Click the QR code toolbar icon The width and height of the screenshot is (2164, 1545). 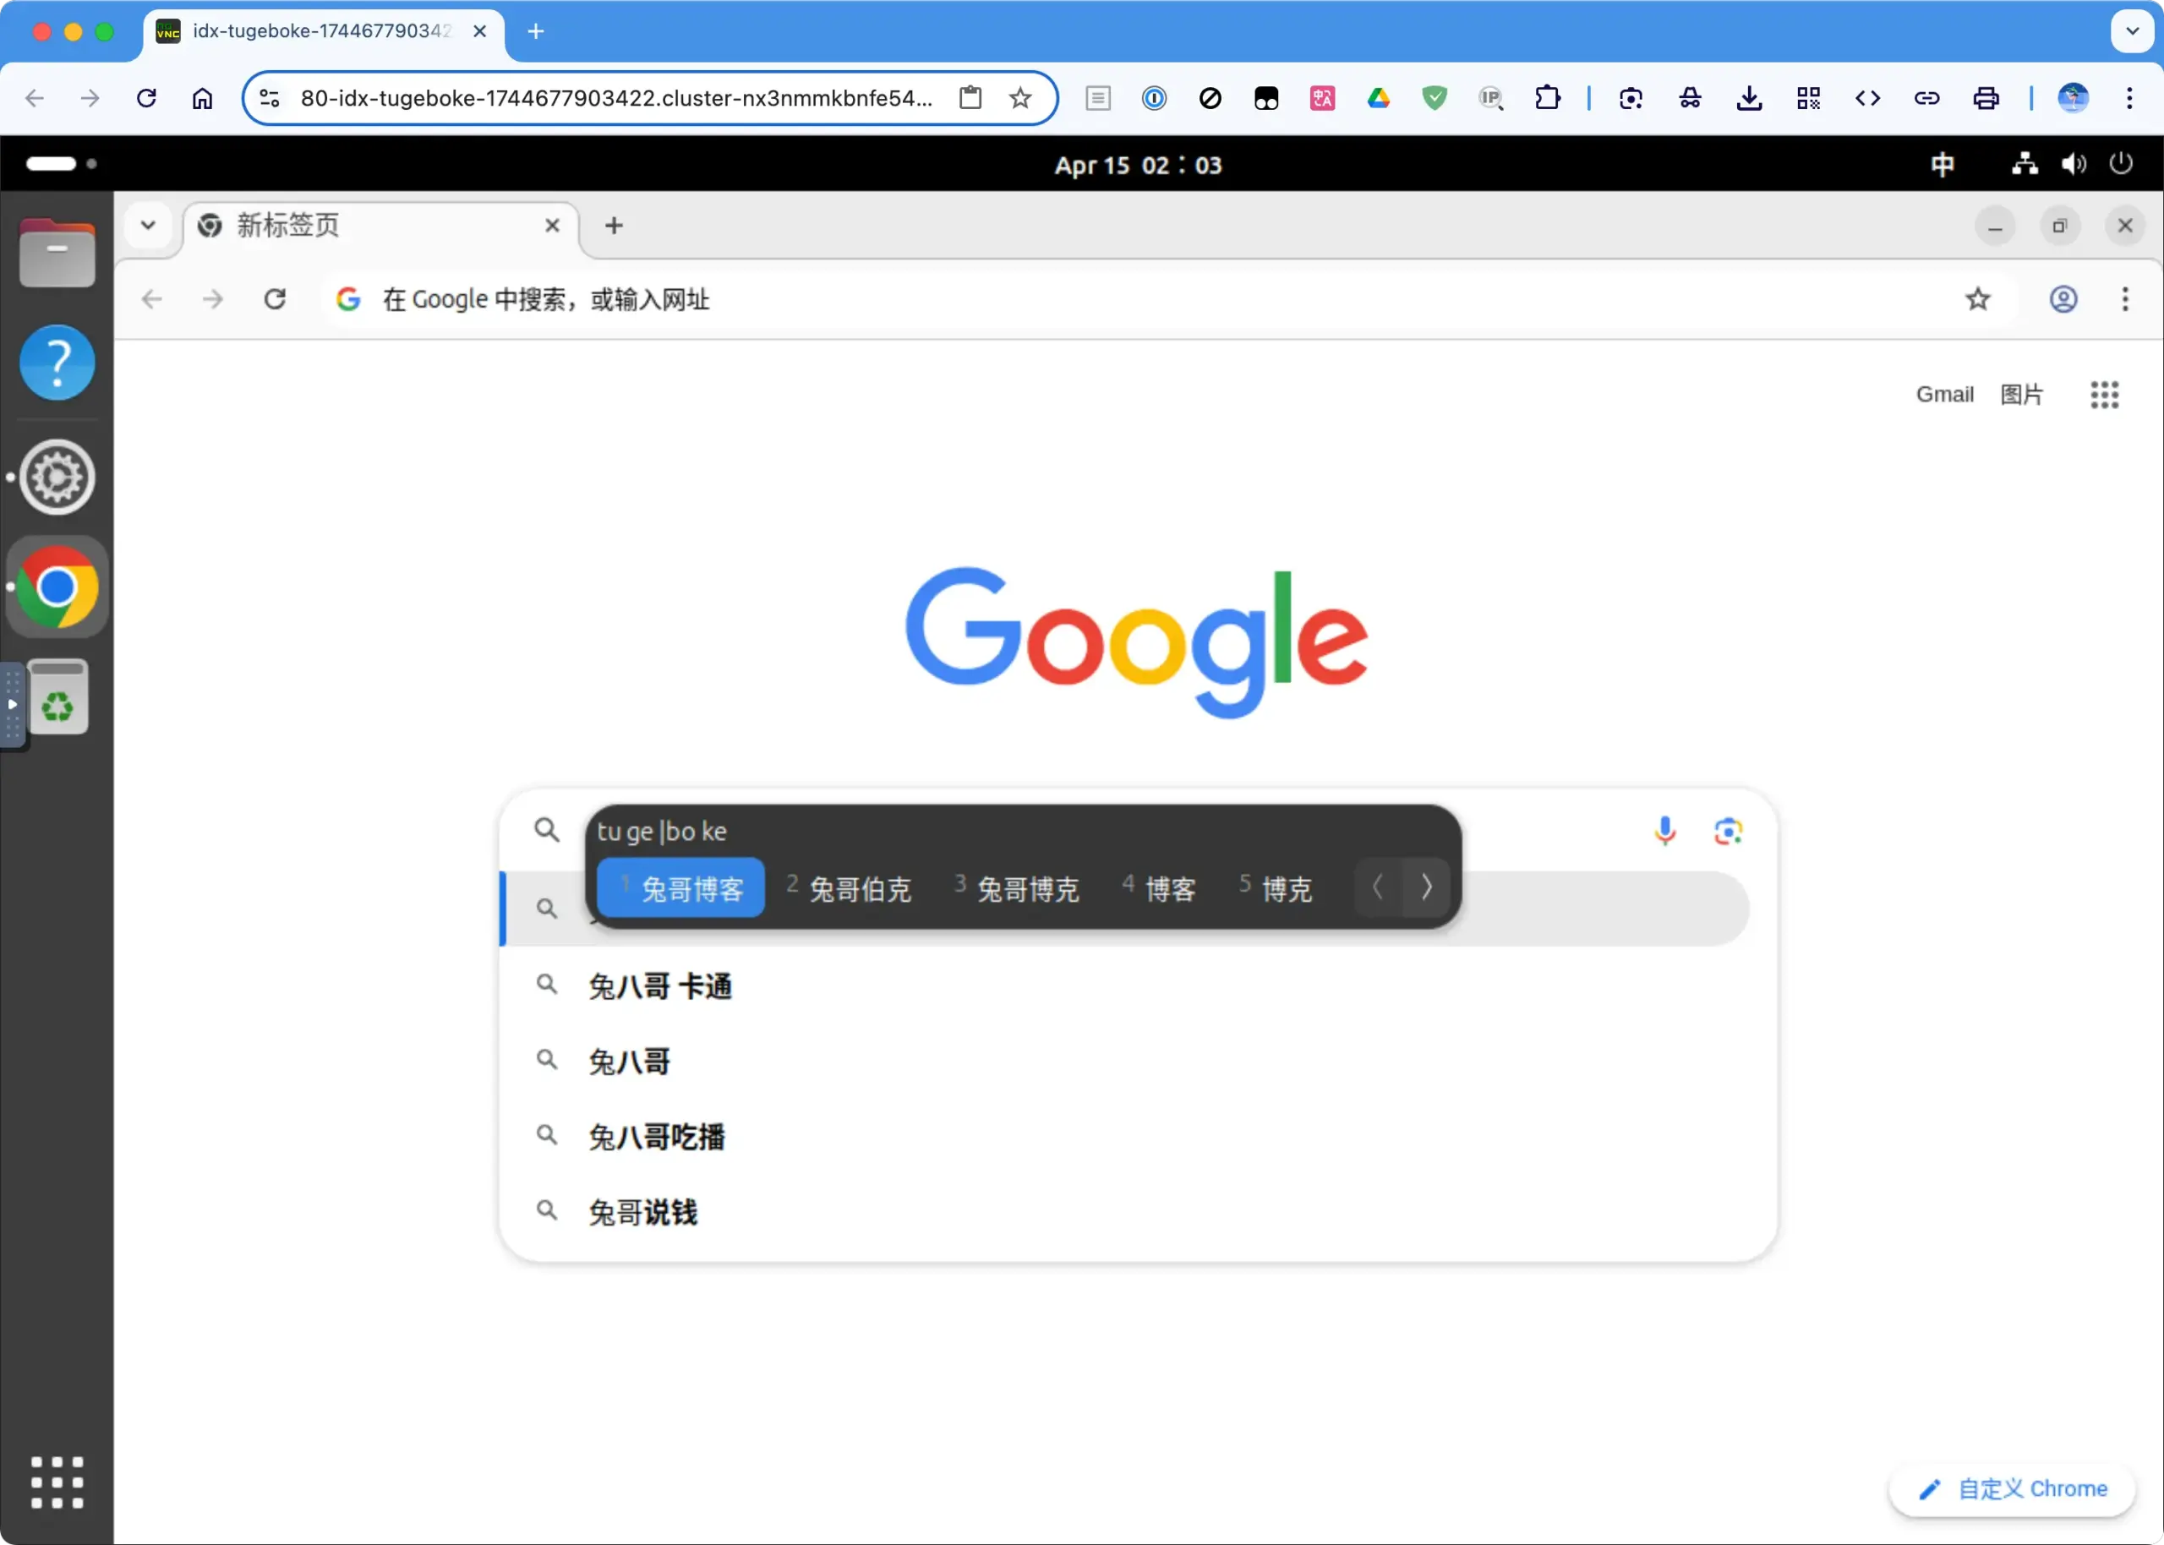(1808, 98)
